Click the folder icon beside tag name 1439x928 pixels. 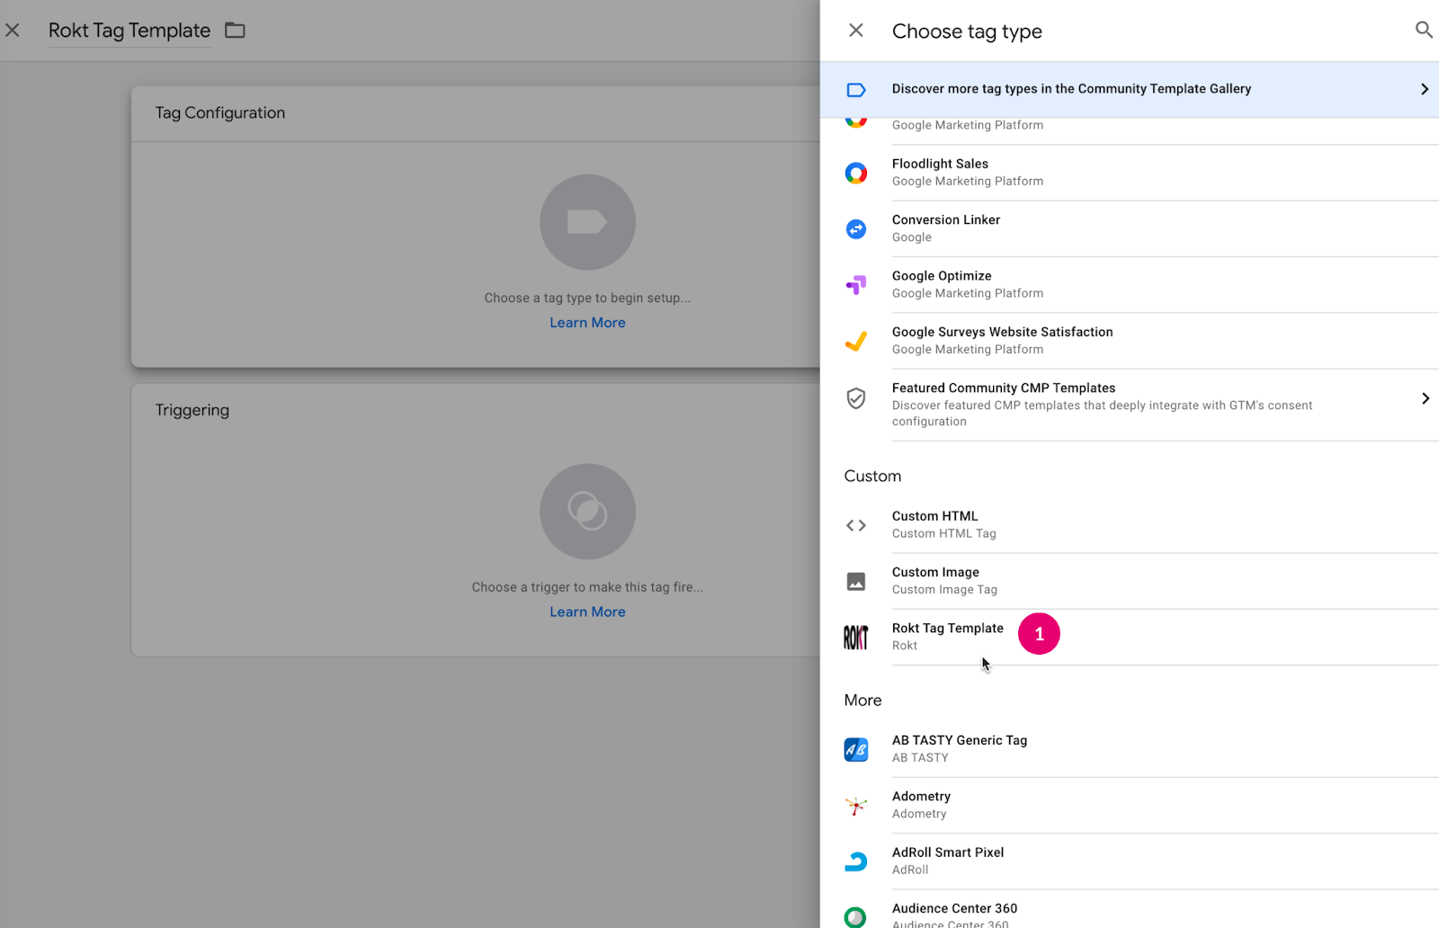pyautogui.click(x=235, y=31)
